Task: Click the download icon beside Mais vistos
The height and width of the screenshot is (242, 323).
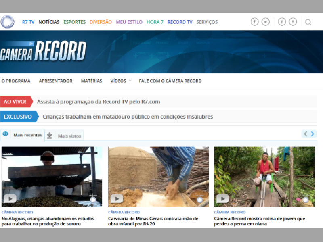Action: [49, 136]
